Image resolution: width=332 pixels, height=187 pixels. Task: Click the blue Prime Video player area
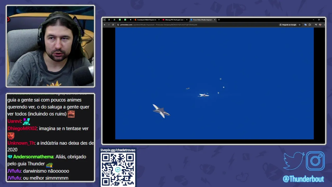pos(214,83)
